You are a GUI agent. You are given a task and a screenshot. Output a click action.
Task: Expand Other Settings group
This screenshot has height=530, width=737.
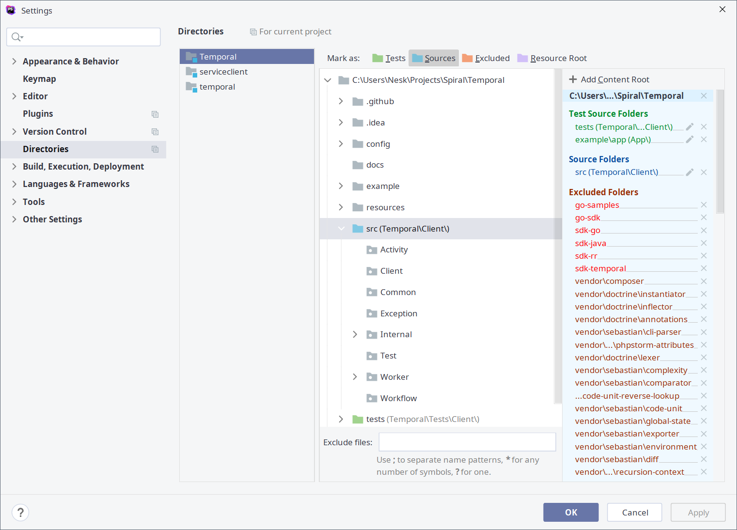pyautogui.click(x=14, y=219)
